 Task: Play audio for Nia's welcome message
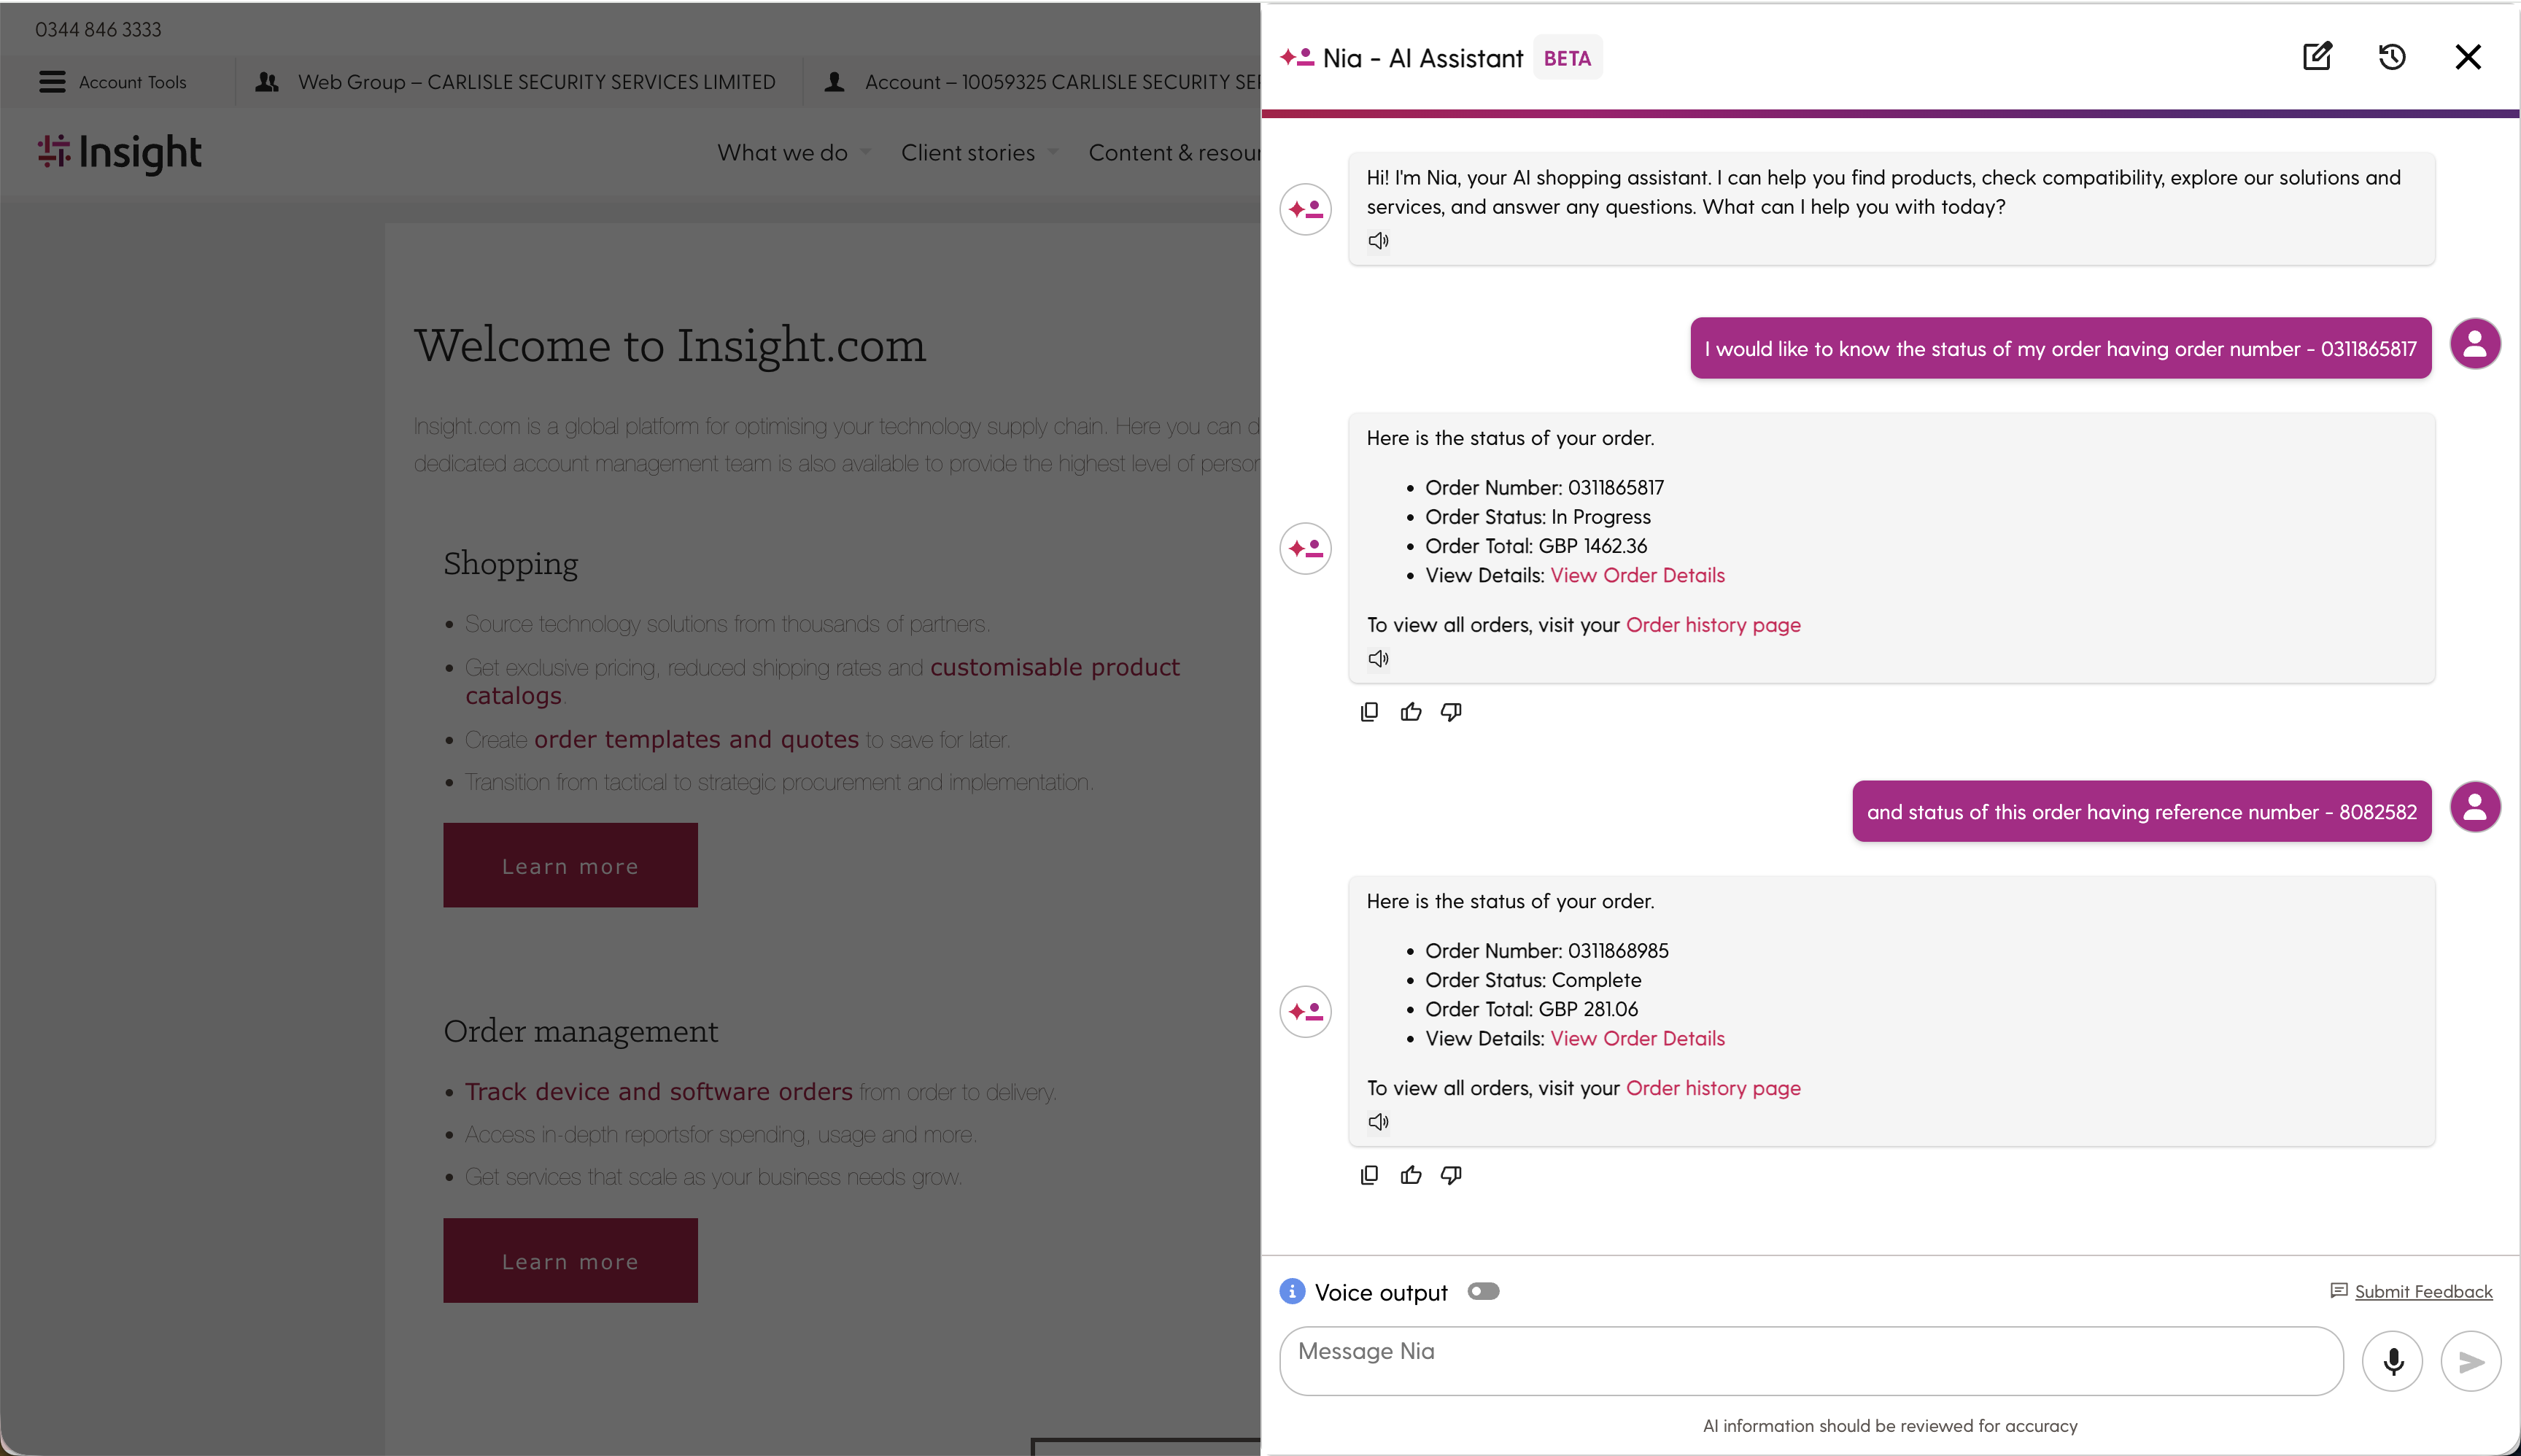[1379, 240]
